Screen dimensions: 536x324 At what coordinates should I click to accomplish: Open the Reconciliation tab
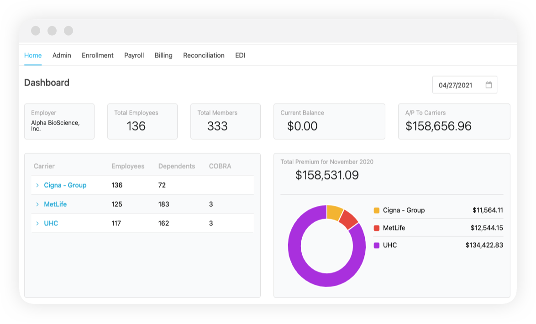(x=204, y=55)
